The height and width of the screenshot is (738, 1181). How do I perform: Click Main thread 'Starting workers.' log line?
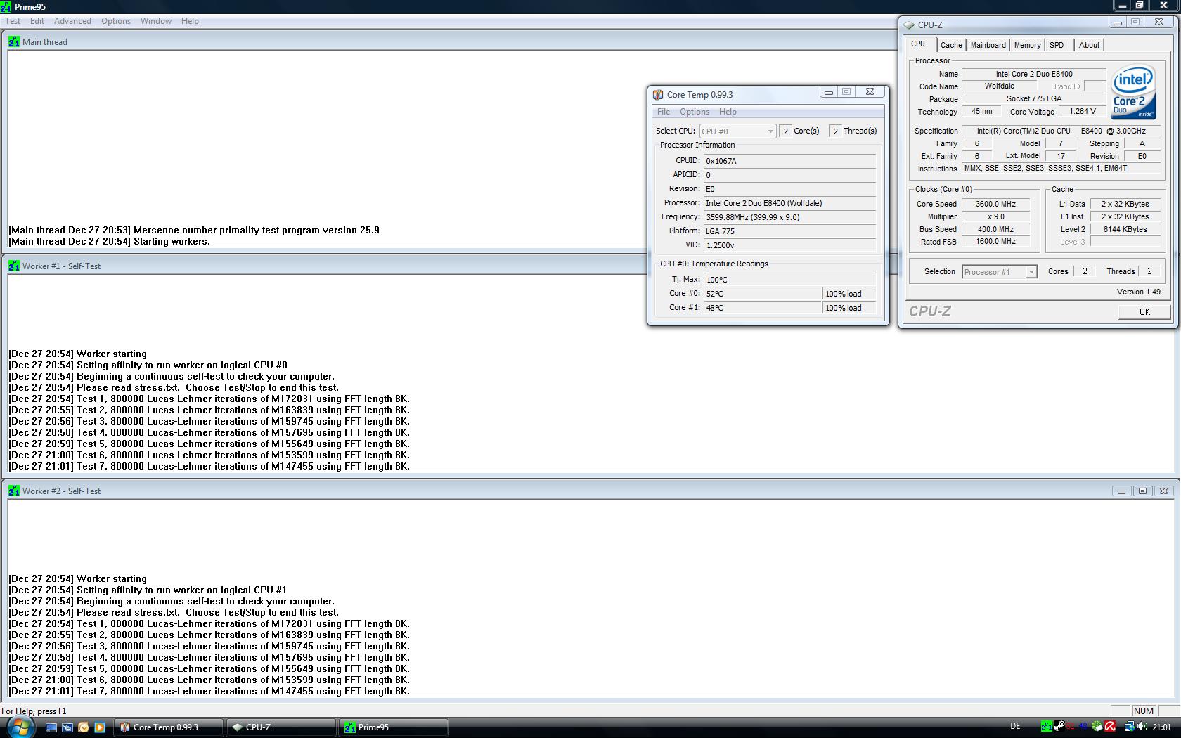(x=109, y=241)
